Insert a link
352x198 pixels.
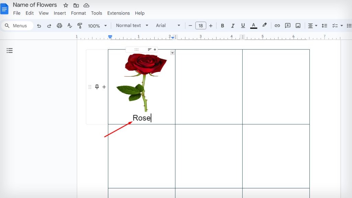(x=277, y=25)
